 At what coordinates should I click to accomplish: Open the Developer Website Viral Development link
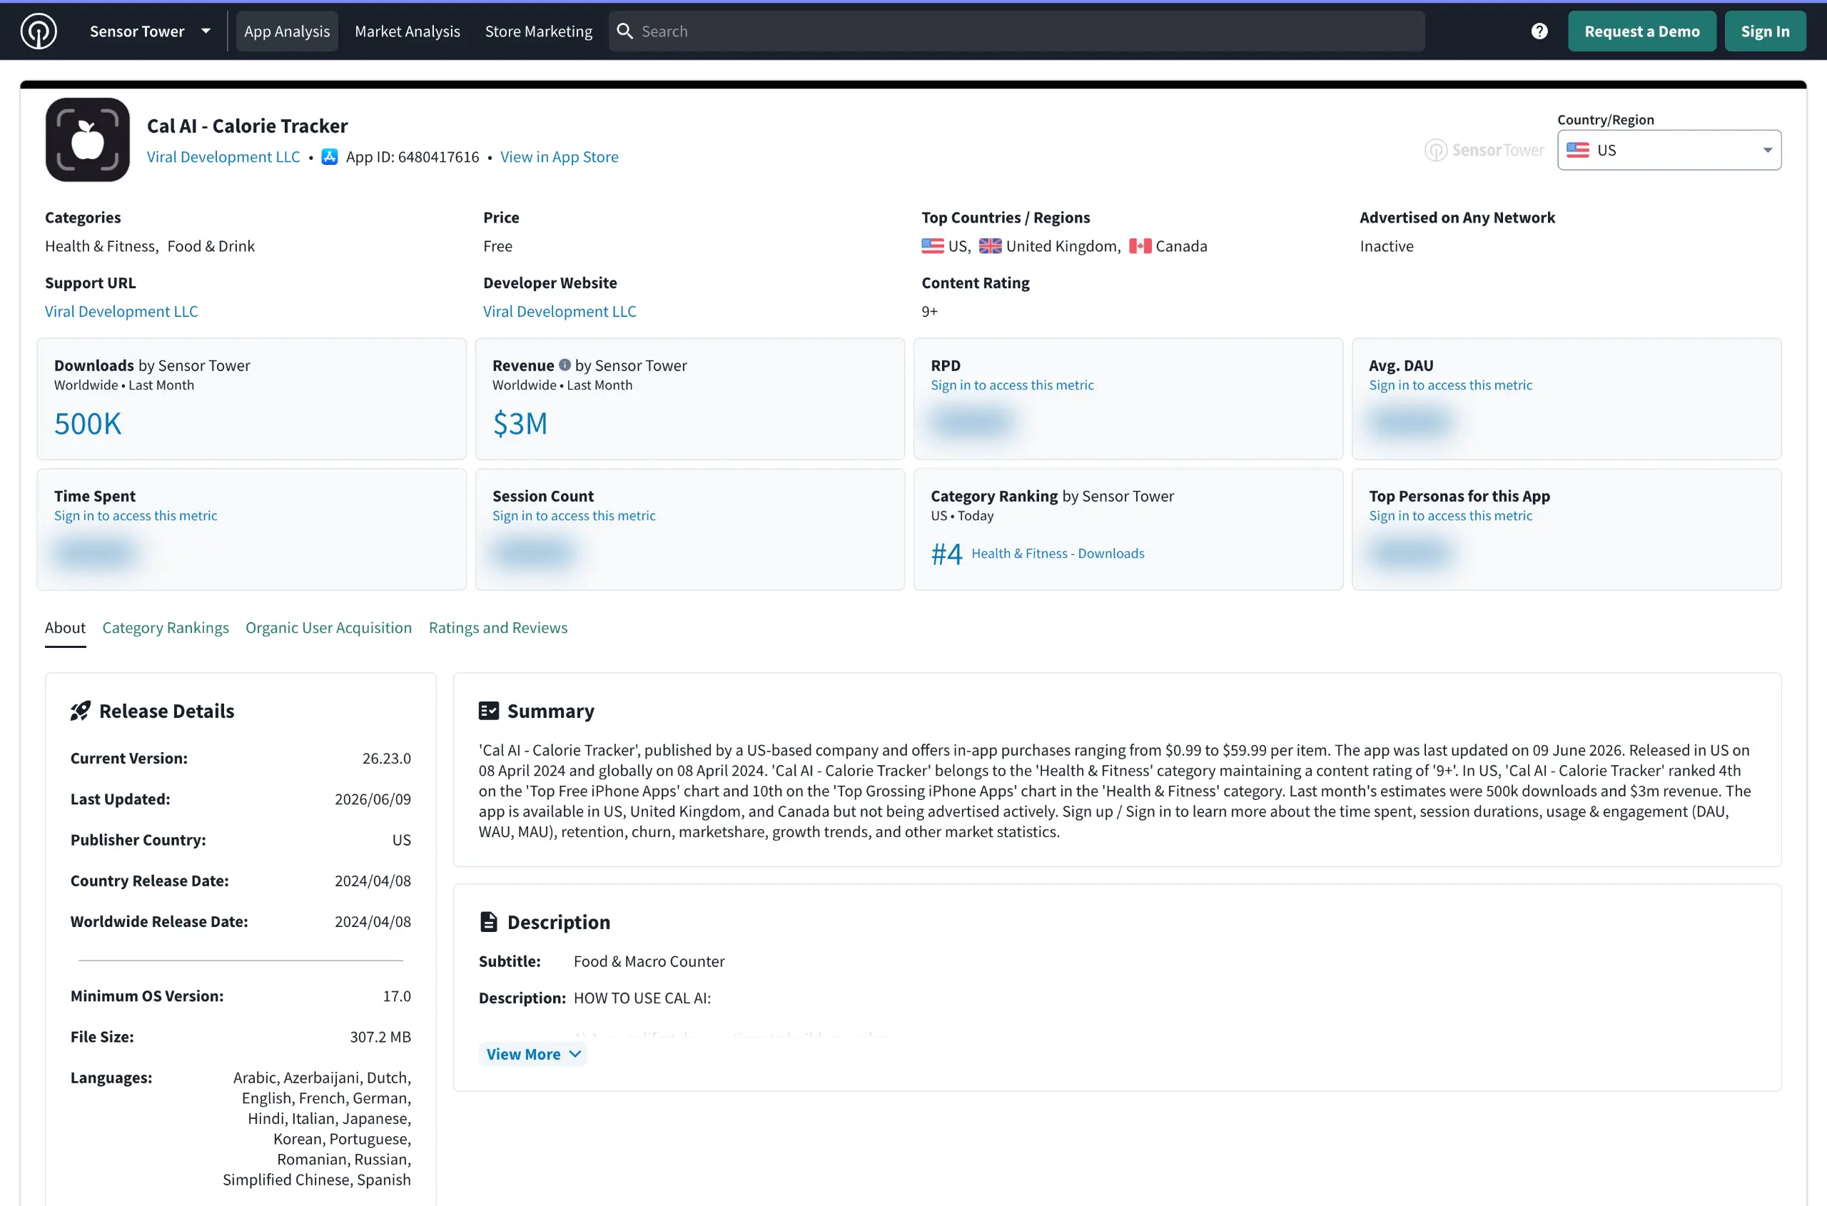coord(560,312)
